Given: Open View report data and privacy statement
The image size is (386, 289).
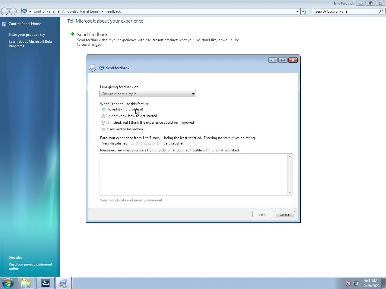Looking at the screenshot, I should pyautogui.click(x=131, y=200).
